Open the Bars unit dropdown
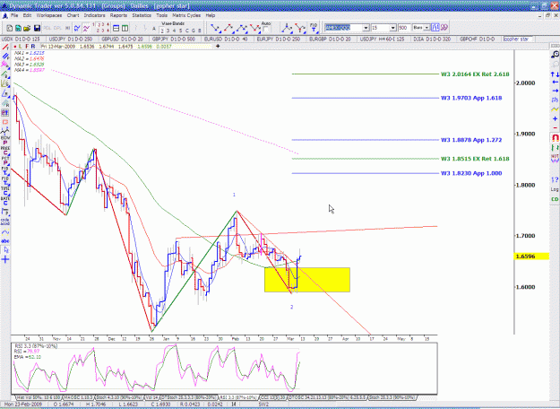The height and width of the screenshot is (409, 560). [x=426, y=28]
